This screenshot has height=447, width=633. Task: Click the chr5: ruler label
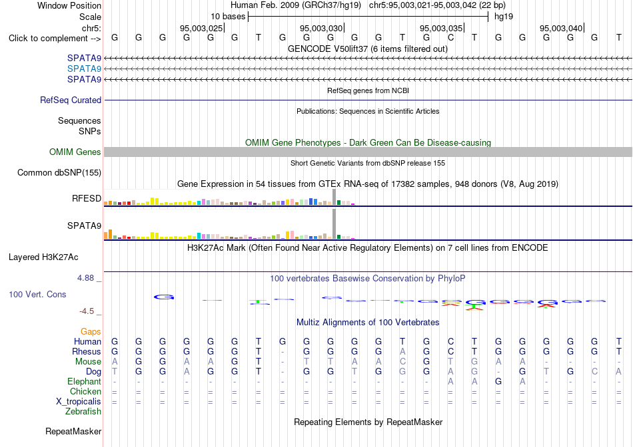(x=91, y=28)
